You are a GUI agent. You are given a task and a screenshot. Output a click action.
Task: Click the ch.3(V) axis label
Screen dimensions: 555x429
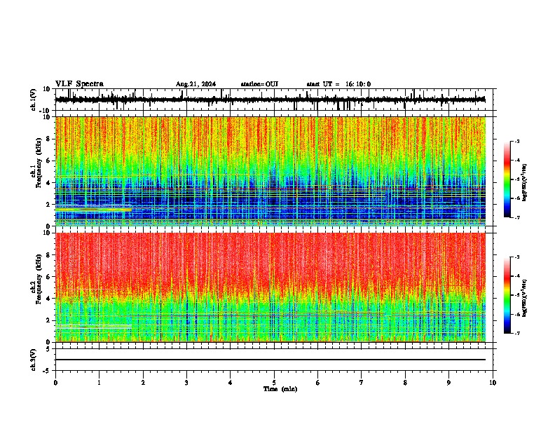[x=34, y=360]
